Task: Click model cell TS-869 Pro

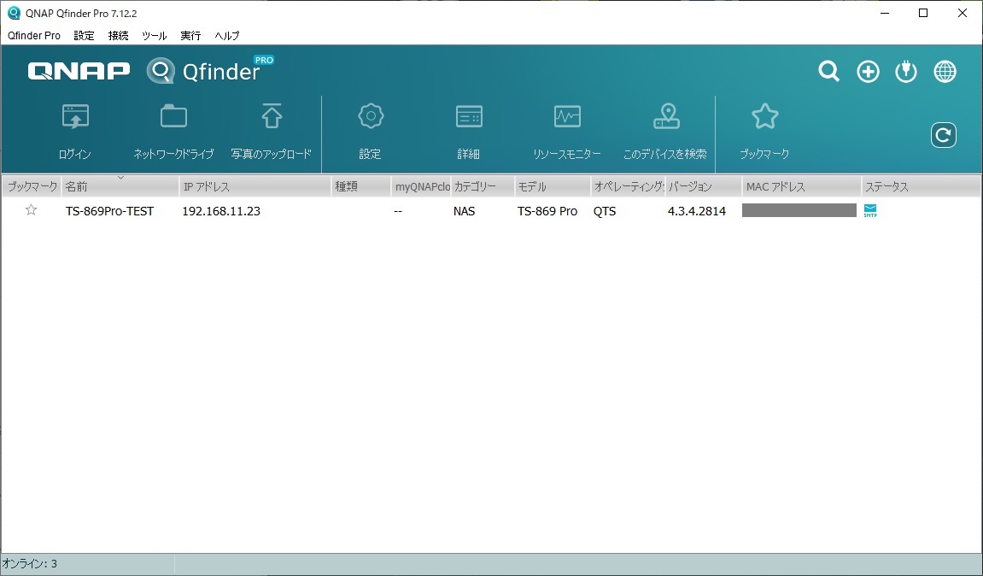Action: point(547,211)
